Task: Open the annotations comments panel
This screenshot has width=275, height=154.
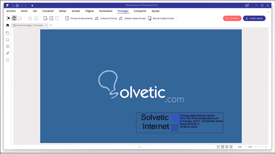Action: [7, 47]
